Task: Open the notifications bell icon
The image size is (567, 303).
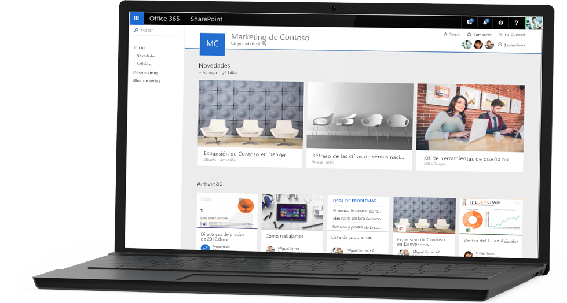Action: (485, 23)
